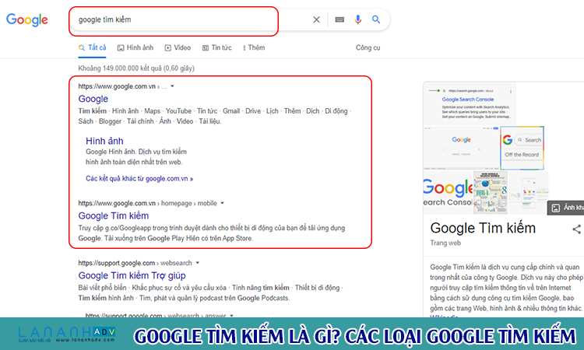Open the 'Google' result title
The width and height of the screenshot is (584, 350).
click(93, 99)
